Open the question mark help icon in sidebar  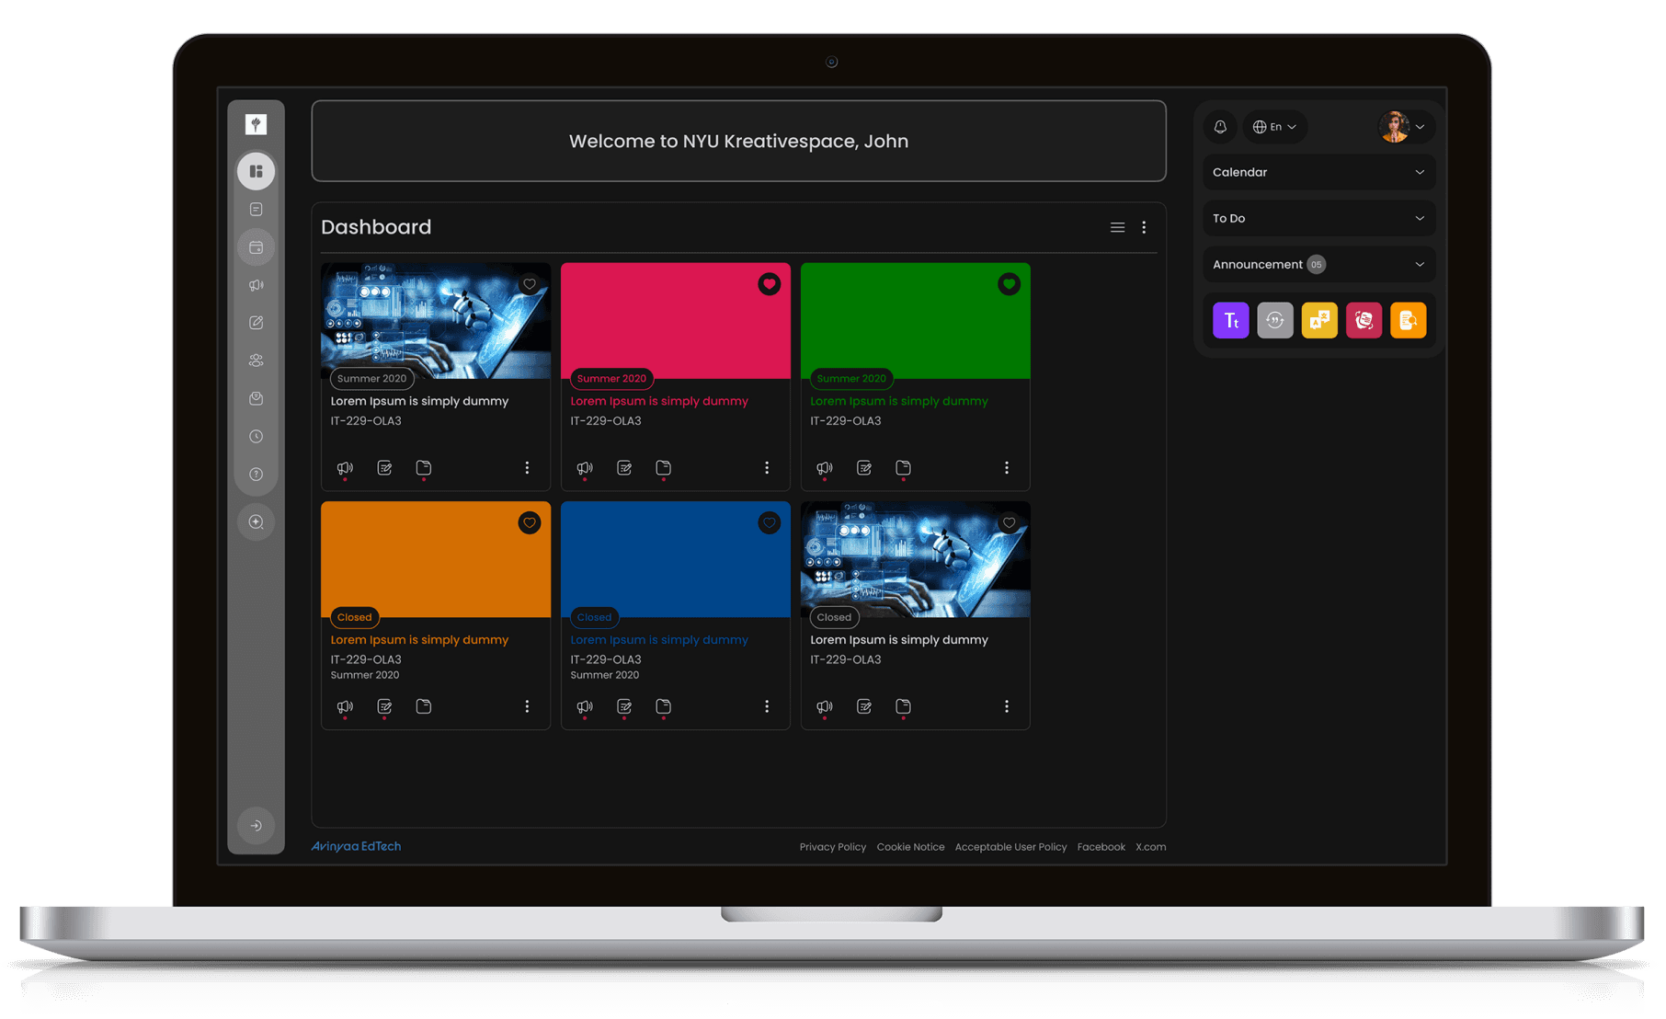coord(256,475)
